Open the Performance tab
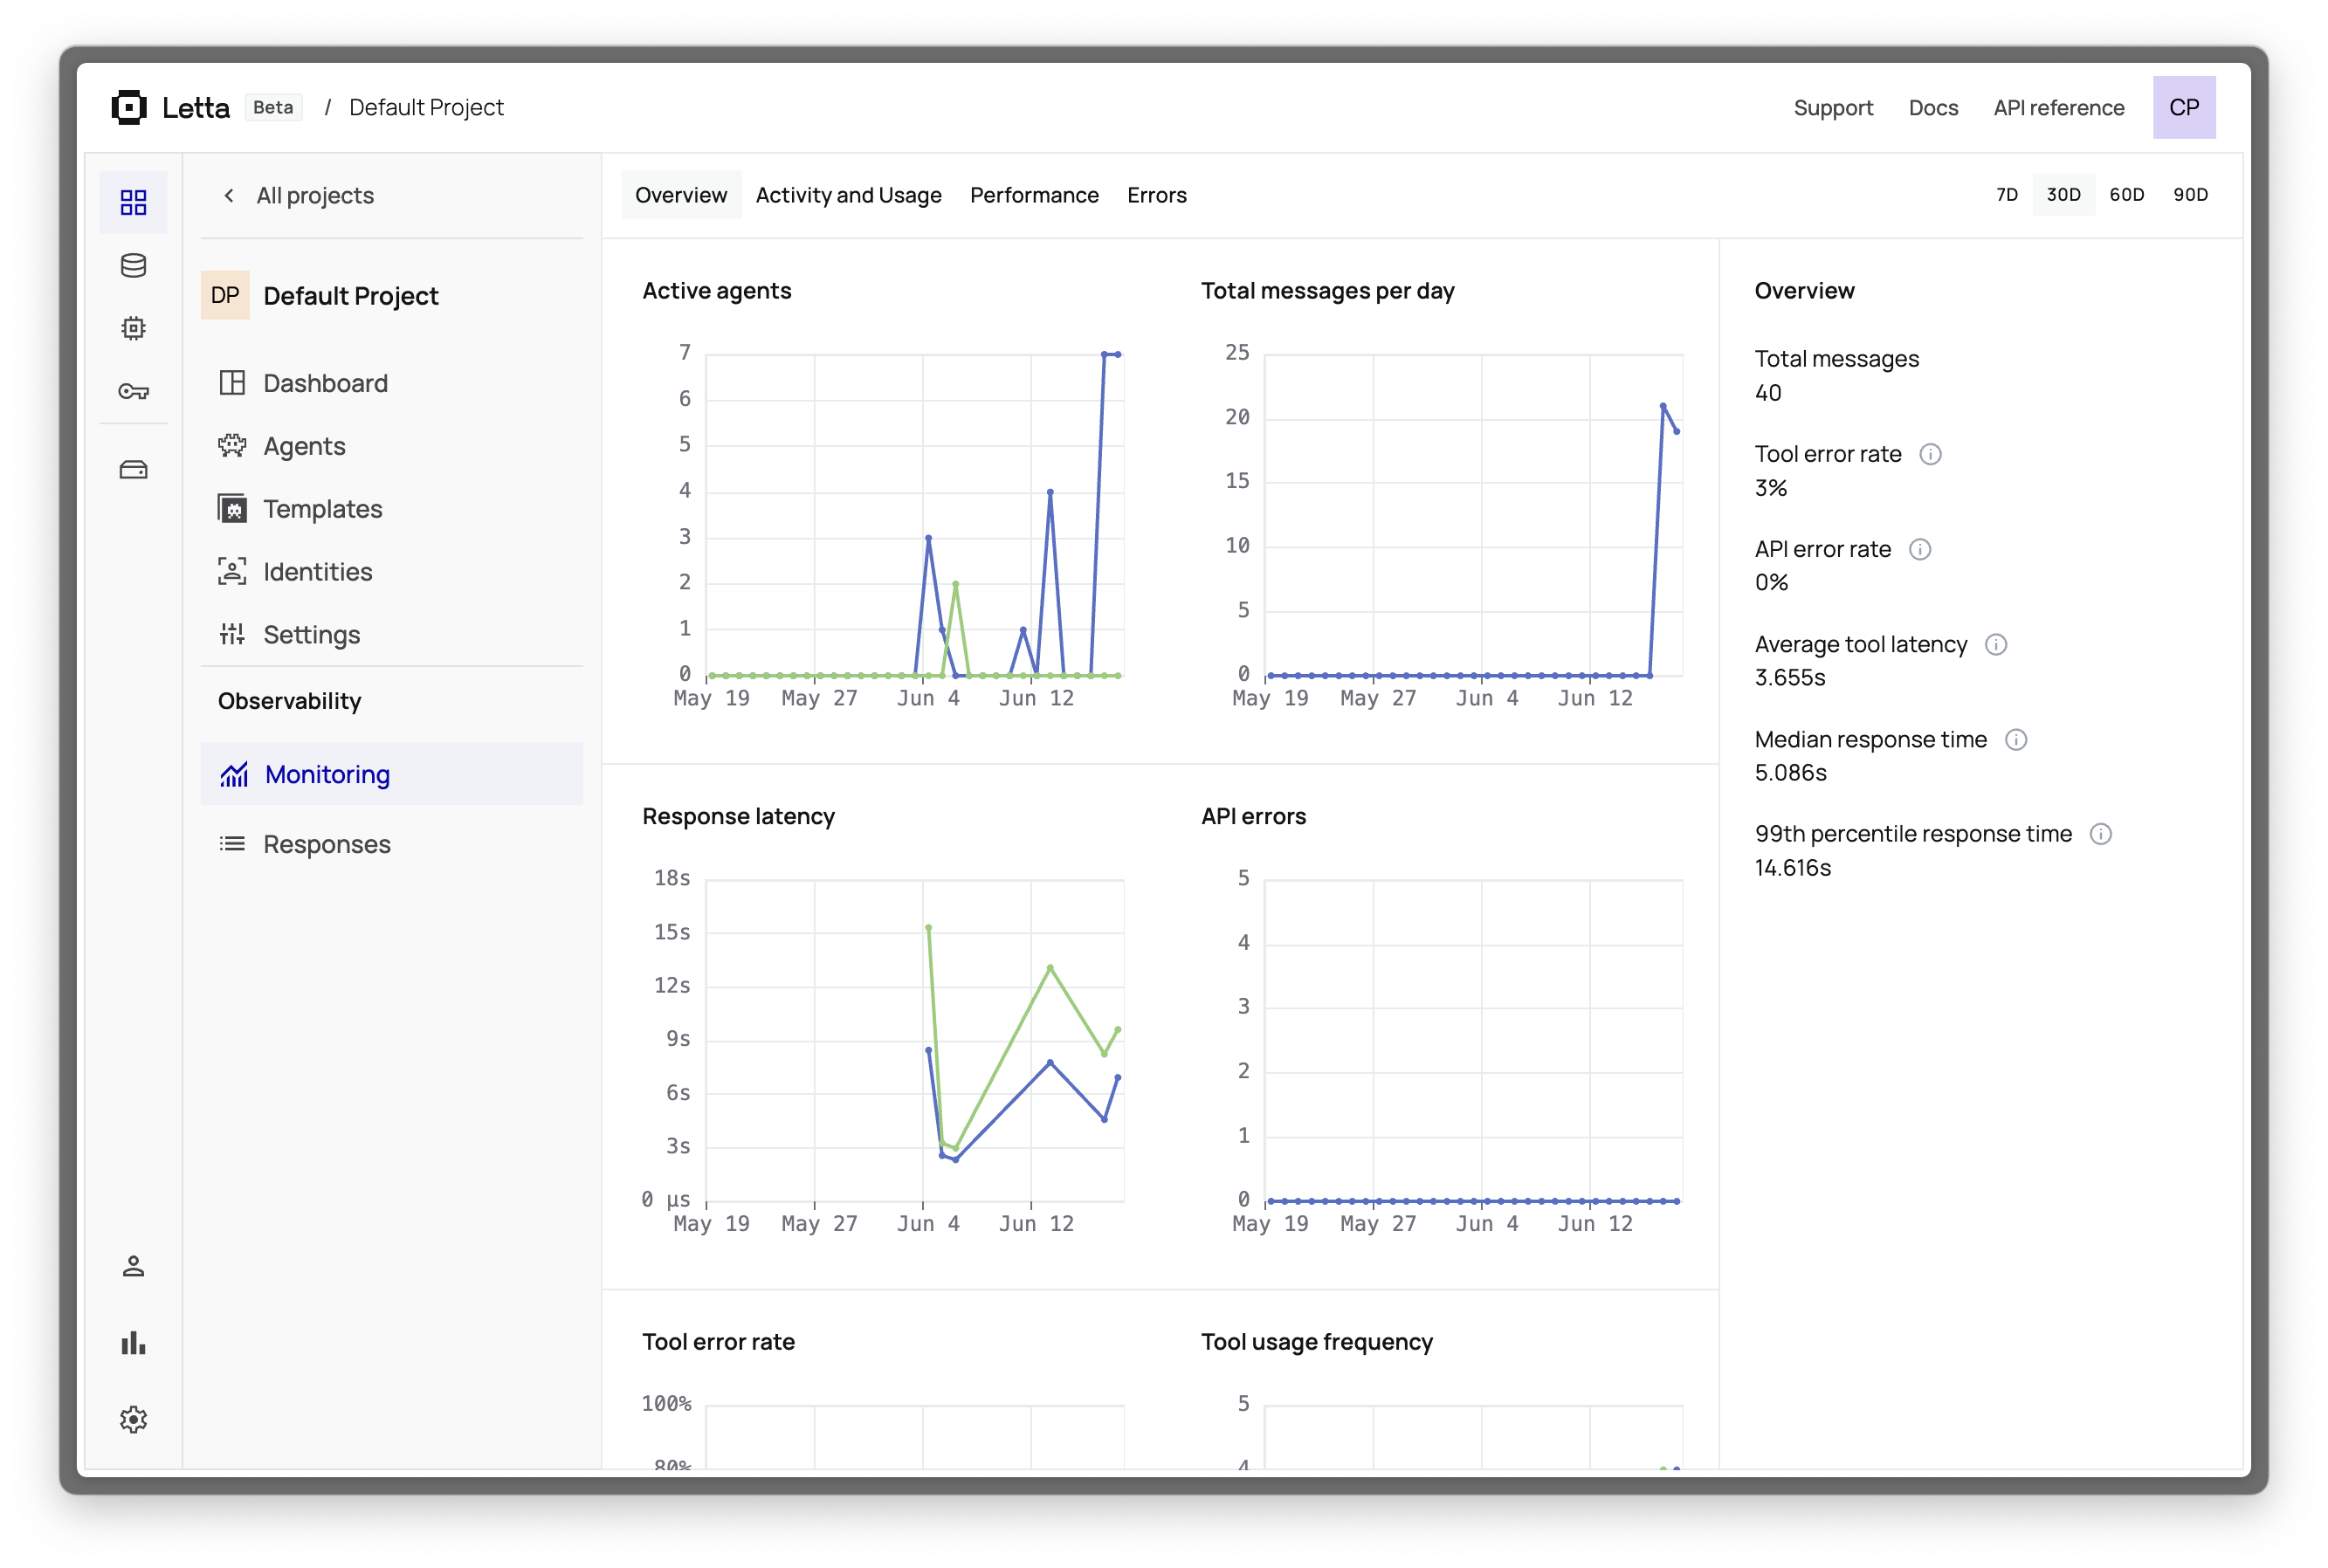The width and height of the screenshot is (2328, 1568). (1033, 195)
